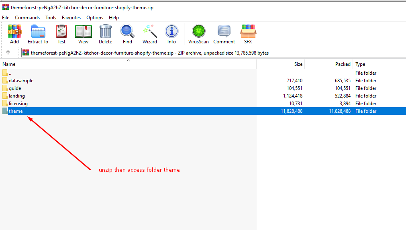Click the '..' parent directory row
Viewport: 406px width, 230px height.
tap(203, 73)
